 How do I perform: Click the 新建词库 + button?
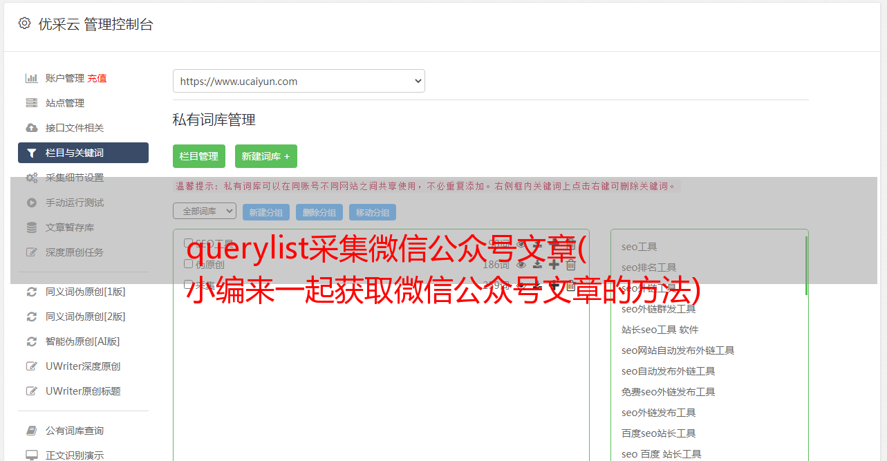coord(266,156)
